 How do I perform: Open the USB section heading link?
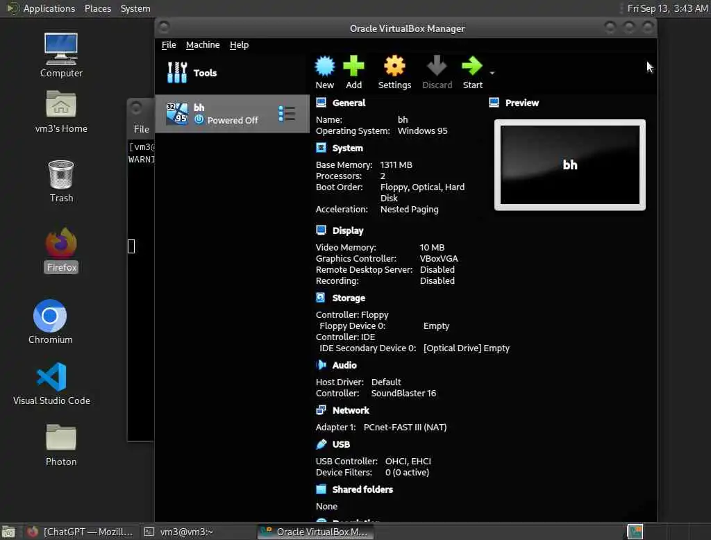pyautogui.click(x=341, y=444)
